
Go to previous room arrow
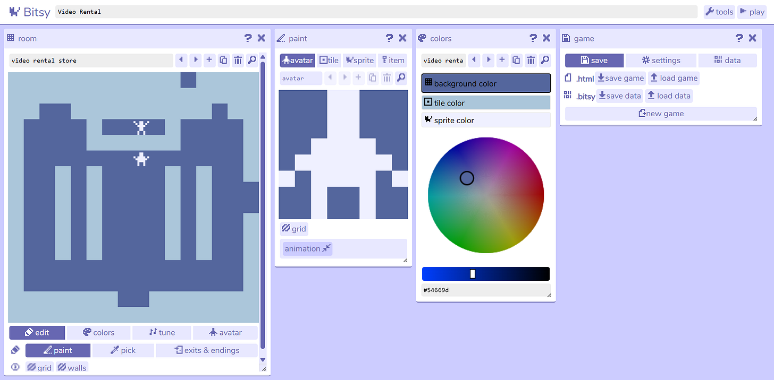pos(182,60)
